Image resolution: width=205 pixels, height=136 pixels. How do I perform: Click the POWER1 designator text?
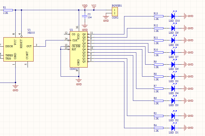click(x=117, y=6)
